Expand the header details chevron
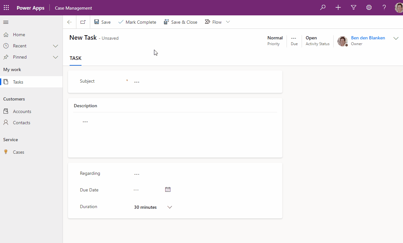 396,38
